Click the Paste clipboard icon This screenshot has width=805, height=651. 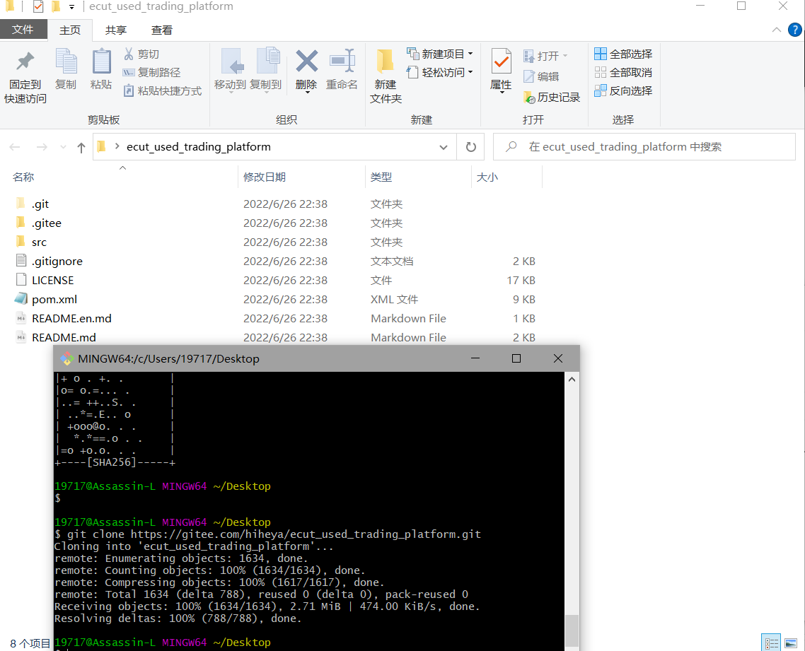click(x=101, y=62)
